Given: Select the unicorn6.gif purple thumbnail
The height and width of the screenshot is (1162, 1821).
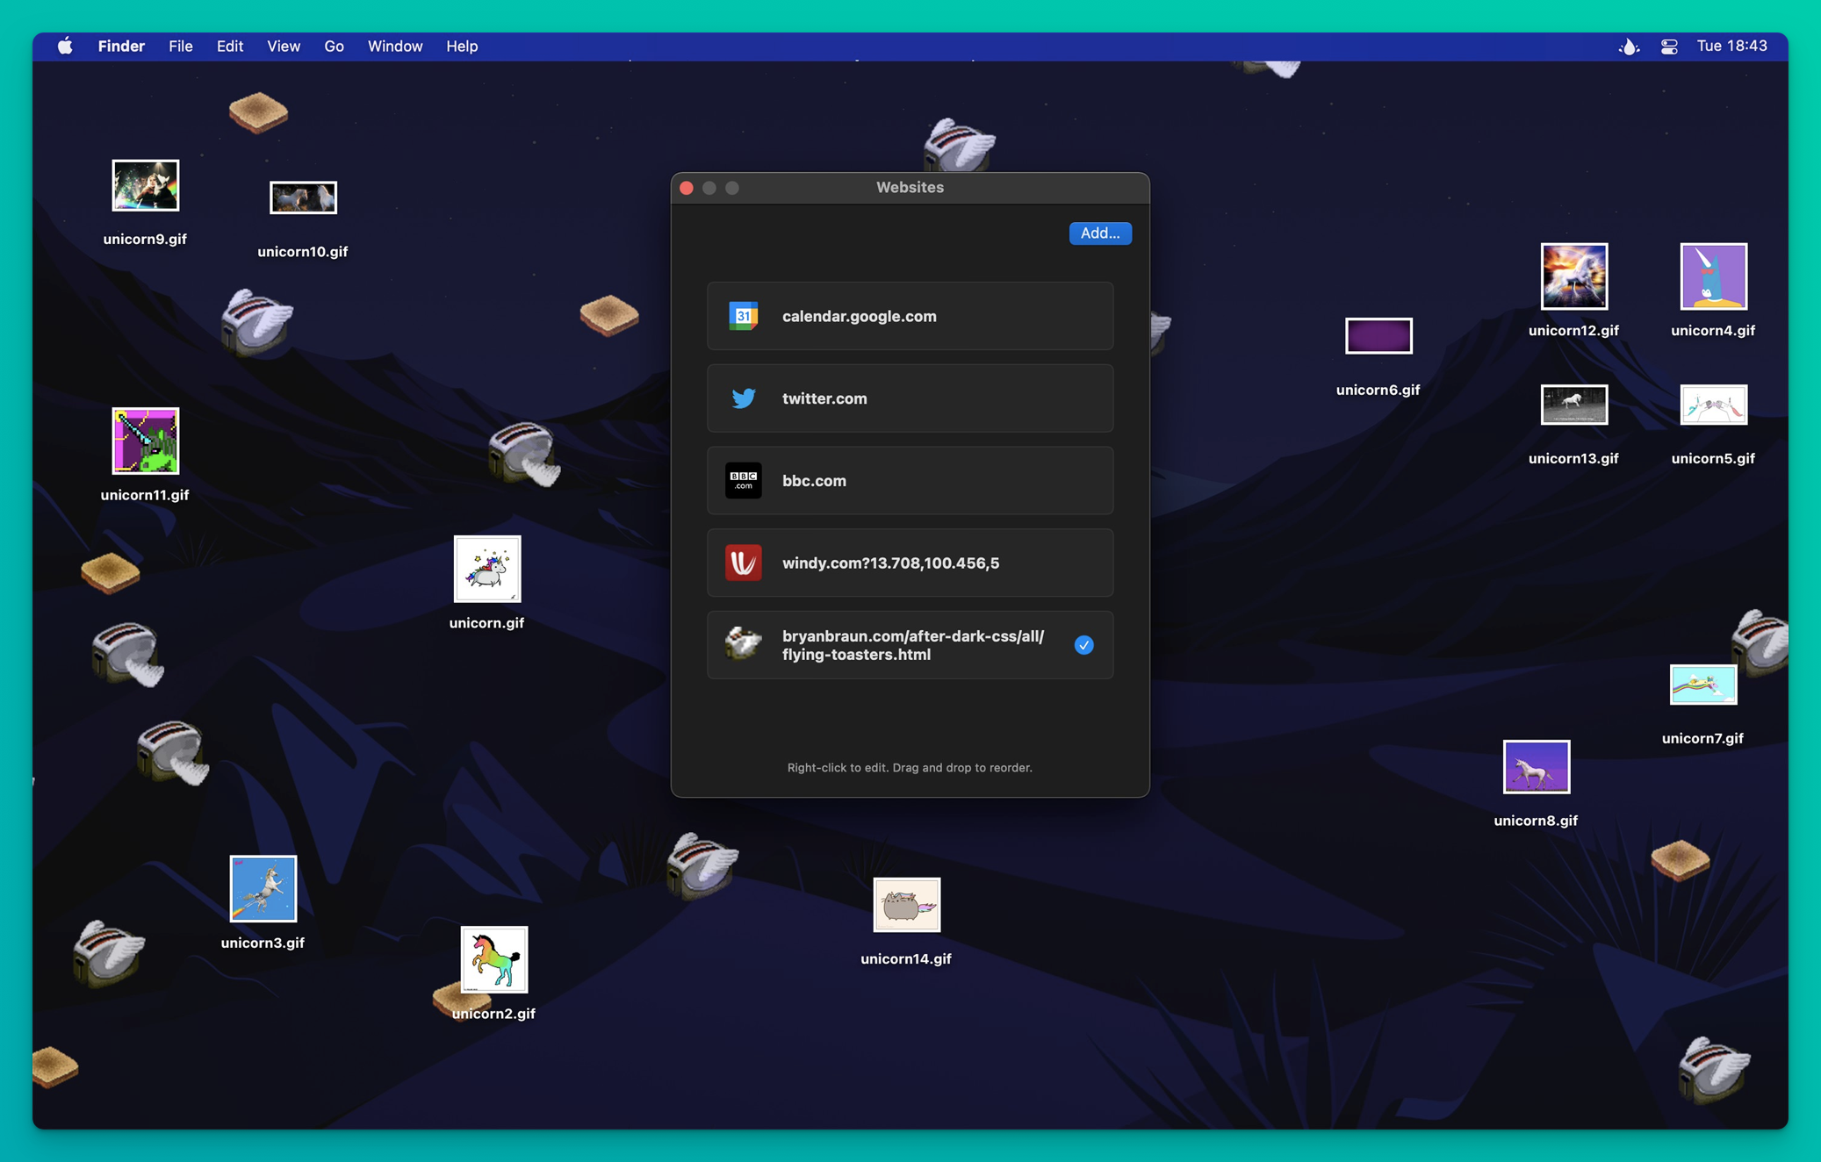Looking at the screenshot, I should click(x=1378, y=336).
